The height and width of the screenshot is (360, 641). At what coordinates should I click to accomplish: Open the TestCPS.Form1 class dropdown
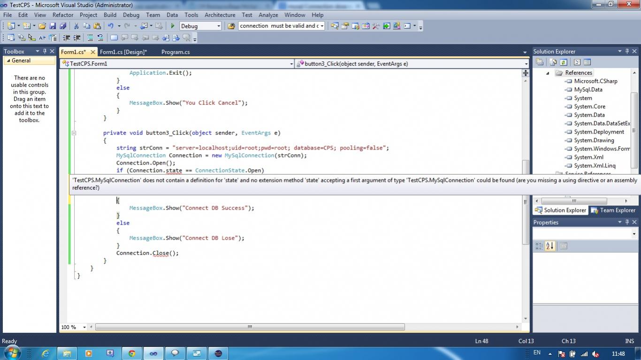pos(291,64)
